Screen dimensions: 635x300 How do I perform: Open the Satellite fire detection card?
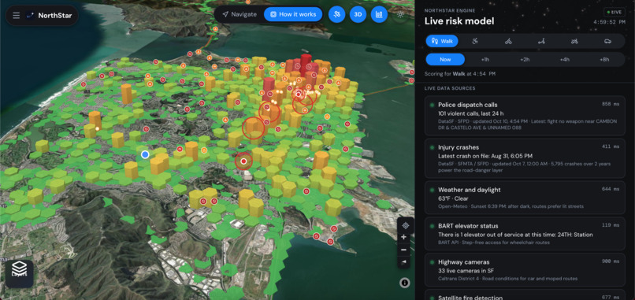[x=525, y=294]
